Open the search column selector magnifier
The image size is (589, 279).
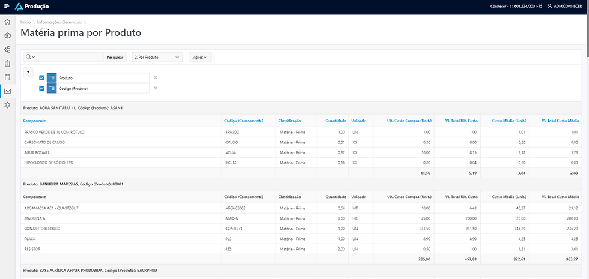(31, 57)
